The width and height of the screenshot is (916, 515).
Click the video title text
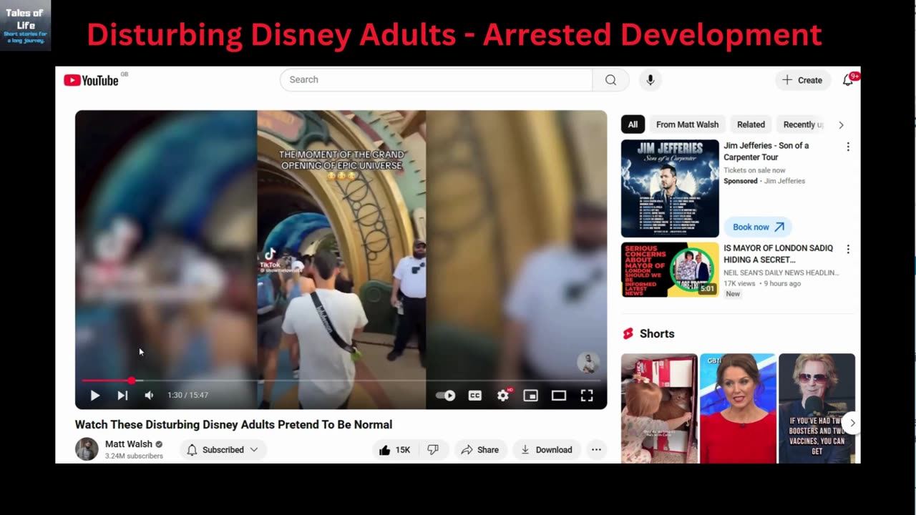(x=233, y=425)
